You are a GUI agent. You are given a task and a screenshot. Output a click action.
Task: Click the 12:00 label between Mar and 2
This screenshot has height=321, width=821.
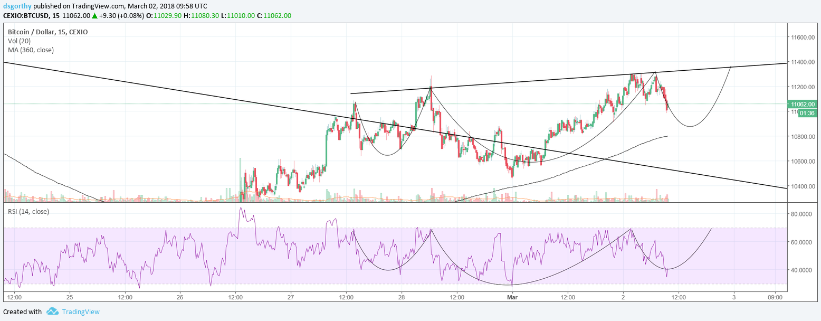click(x=568, y=297)
